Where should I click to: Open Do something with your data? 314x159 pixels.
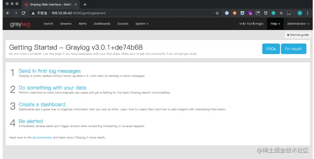click(x=52, y=88)
